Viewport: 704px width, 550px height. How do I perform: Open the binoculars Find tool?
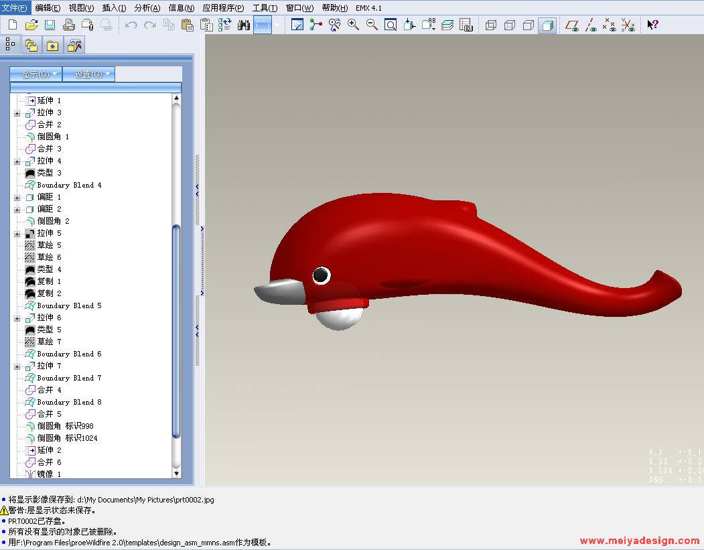coord(243,25)
